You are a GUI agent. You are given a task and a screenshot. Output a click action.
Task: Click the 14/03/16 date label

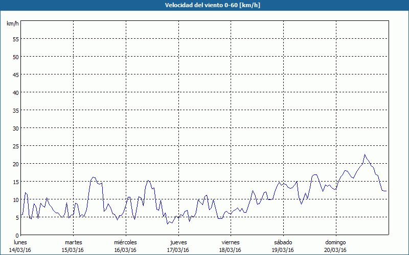coord(20,250)
